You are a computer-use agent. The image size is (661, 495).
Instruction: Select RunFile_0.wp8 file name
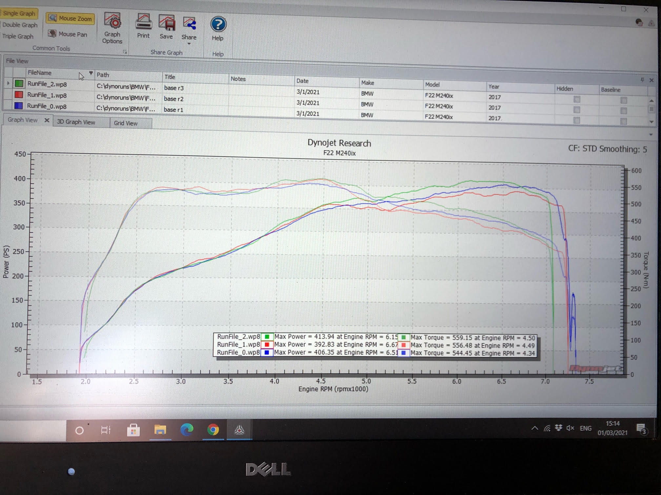click(x=47, y=106)
